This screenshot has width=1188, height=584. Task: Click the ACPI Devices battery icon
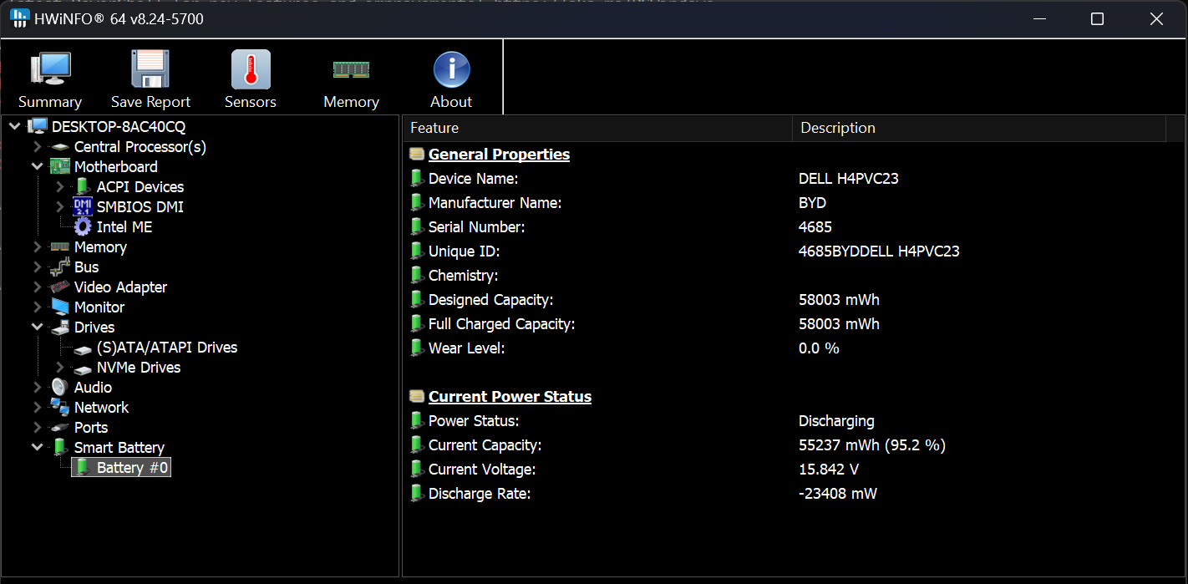[x=83, y=186]
